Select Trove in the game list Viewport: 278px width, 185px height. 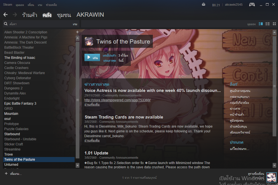[8, 154]
